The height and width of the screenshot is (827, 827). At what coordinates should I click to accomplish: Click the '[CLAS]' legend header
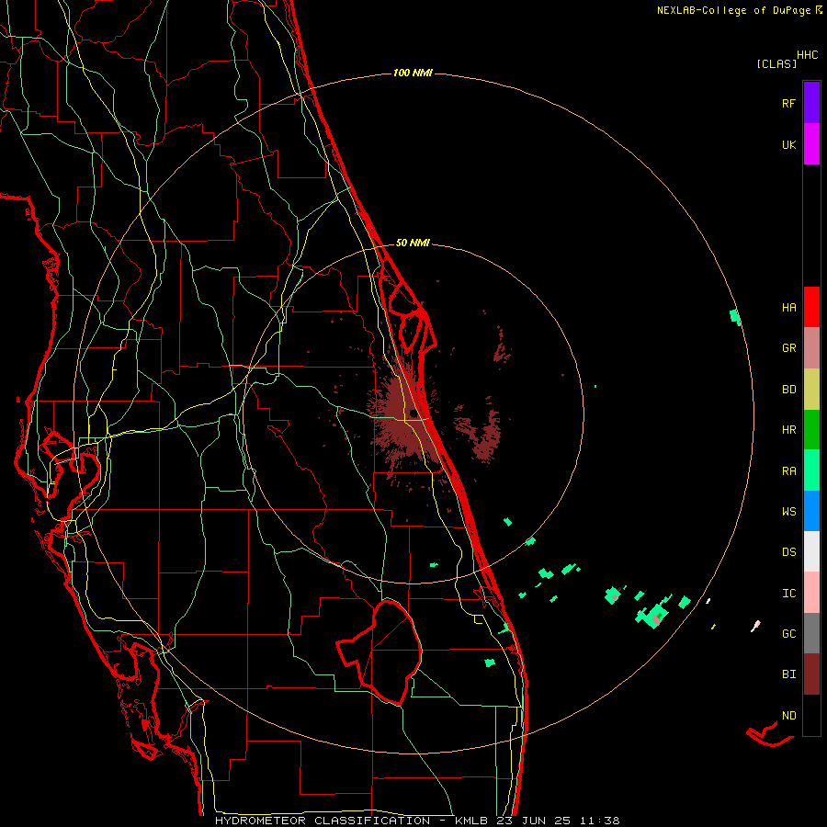point(776,64)
